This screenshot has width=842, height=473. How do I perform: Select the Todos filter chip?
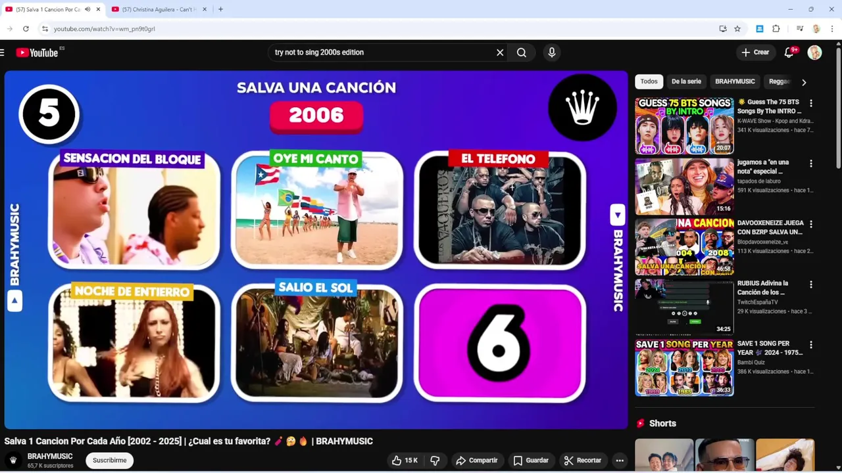click(649, 81)
